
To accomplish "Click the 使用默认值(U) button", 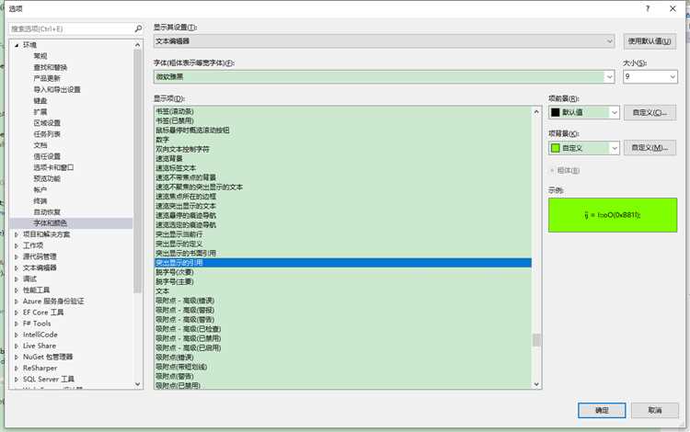I will tap(650, 41).
